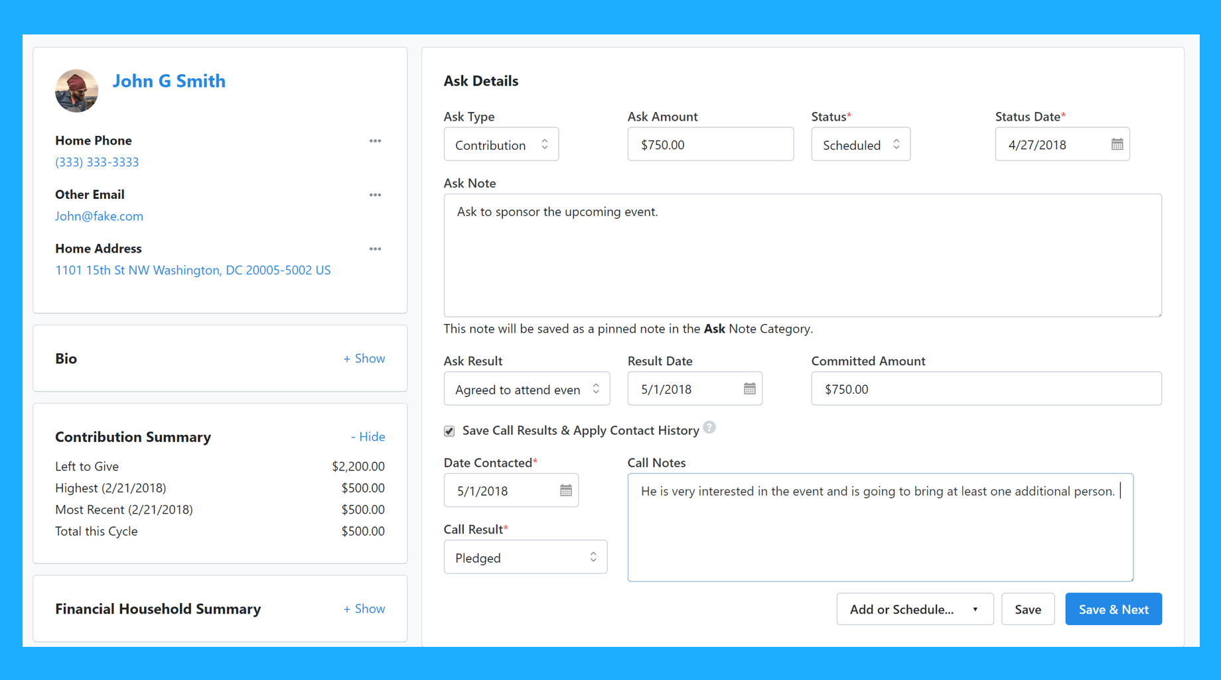
Task: Open Home Phone options ellipsis menu
Action: click(x=375, y=141)
